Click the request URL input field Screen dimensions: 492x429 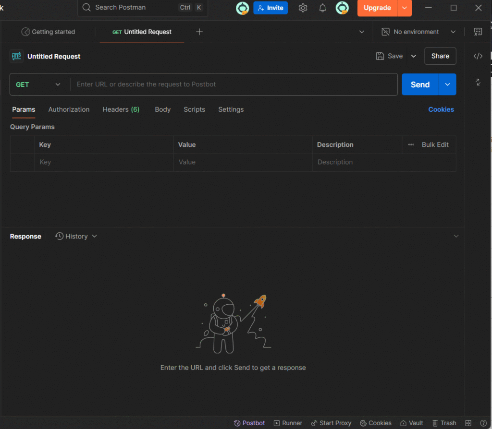(x=234, y=84)
